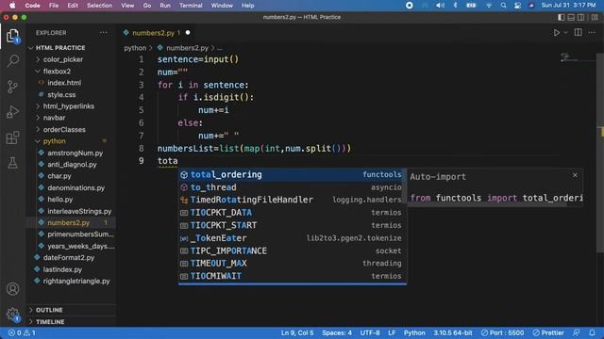The width and height of the screenshot is (604, 339).
Task: Open the Extensions view
Action: click(x=12, y=137)
